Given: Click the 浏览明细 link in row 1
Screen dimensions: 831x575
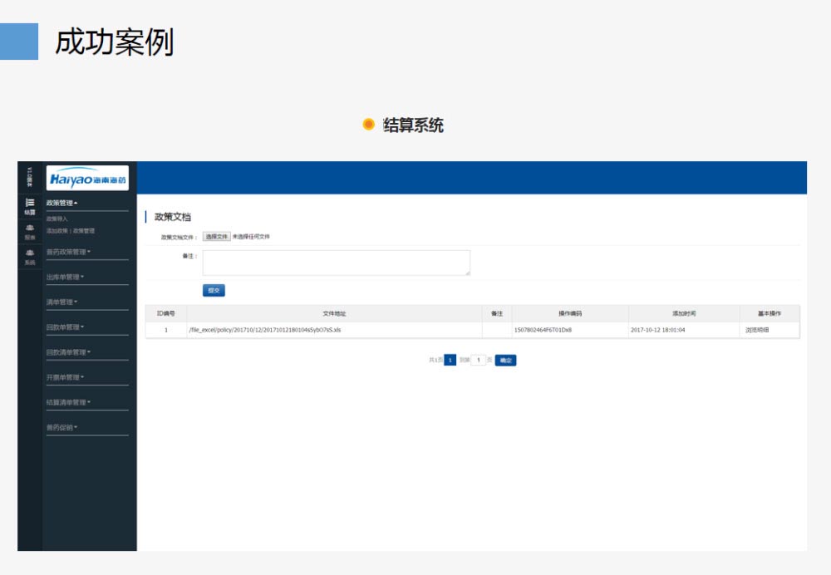Looking at the screenshot, I should point(757,330).
